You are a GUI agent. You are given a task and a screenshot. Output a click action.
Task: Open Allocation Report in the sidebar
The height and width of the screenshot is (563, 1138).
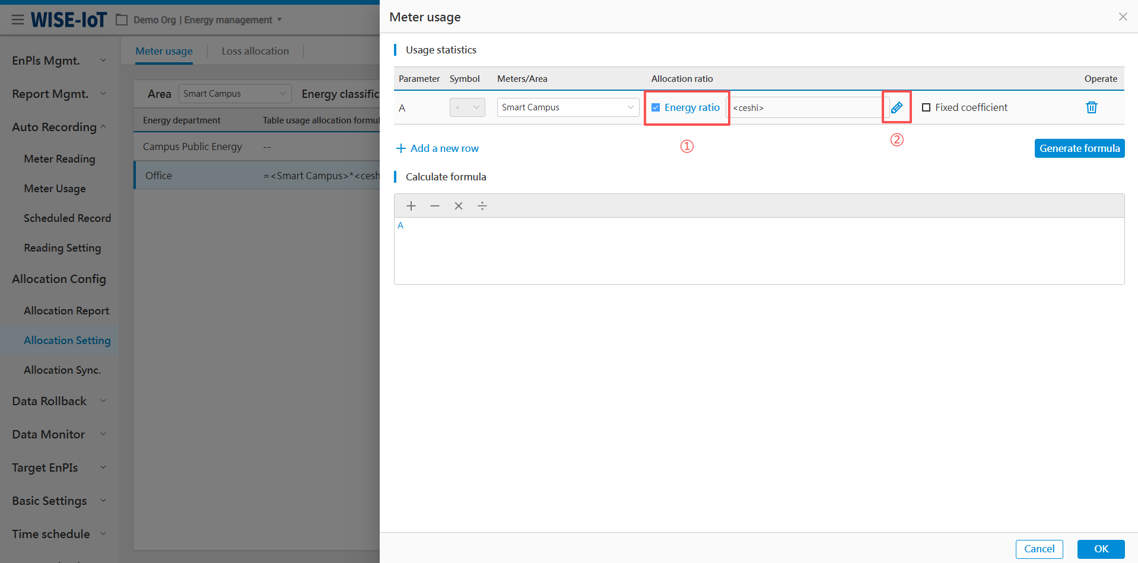click(x=66, y=311)
